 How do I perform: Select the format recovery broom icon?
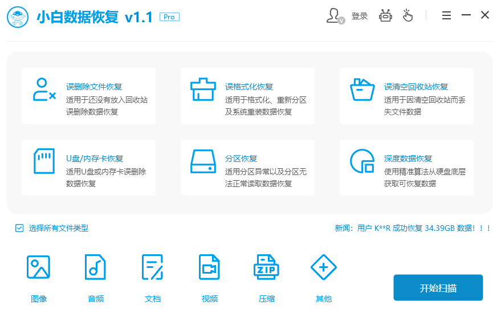tap(203, 90)
